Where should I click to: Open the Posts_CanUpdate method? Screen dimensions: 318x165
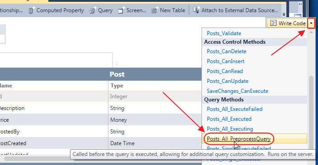228,81
